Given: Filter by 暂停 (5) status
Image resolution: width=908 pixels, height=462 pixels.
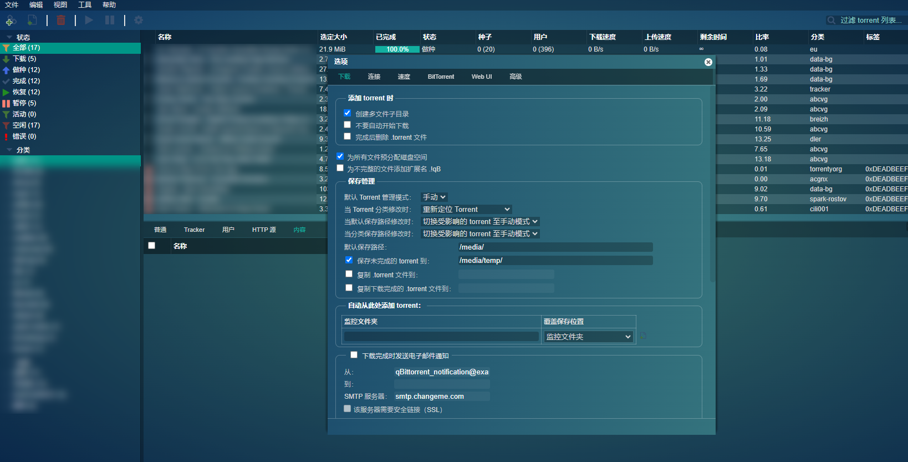Looking at the screenshot, I should coord(24,103).
